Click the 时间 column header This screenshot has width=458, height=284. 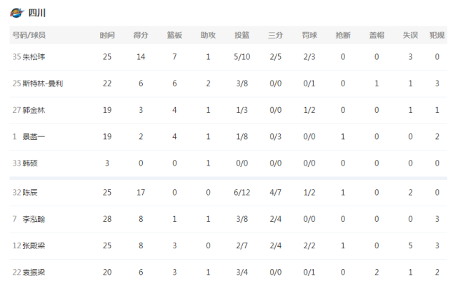tap(107, 35)
